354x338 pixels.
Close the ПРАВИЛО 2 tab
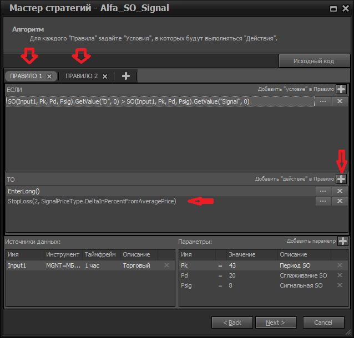point(104,76)
